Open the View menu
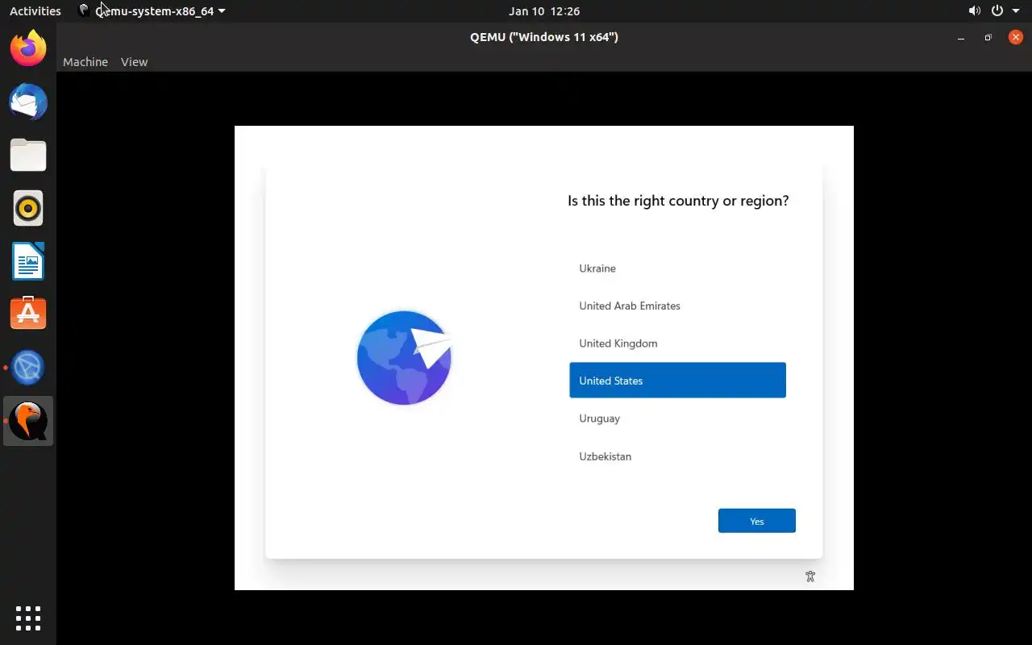 134,62
